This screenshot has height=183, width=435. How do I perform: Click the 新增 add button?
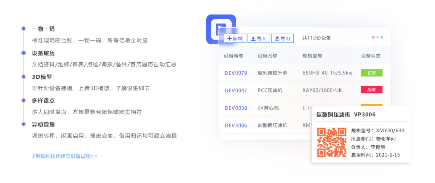tap(235, 38)
